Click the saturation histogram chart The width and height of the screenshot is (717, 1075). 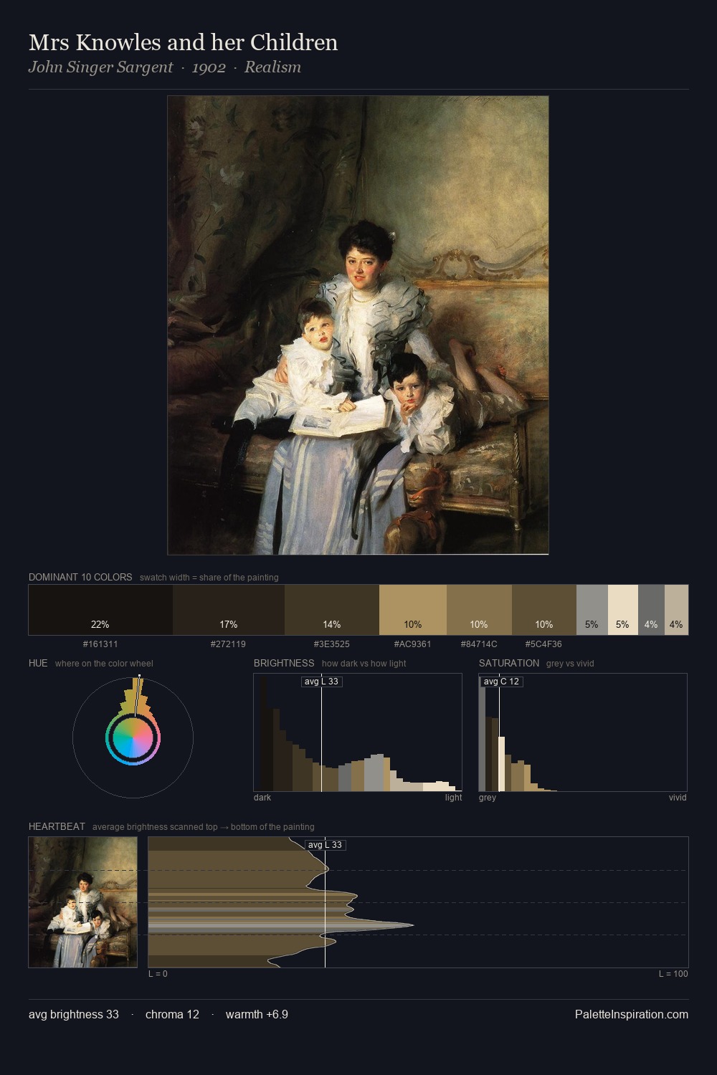pos(583,732)
